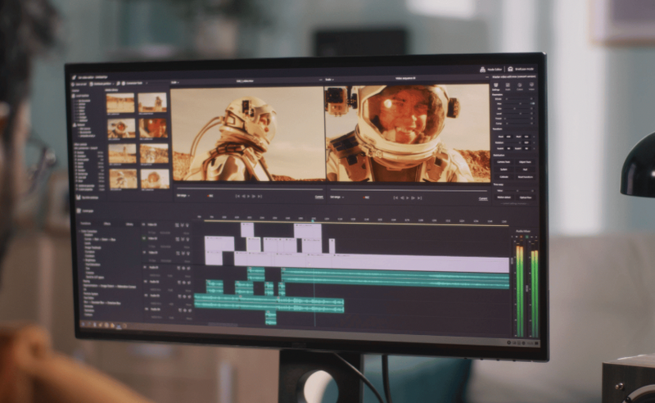Click the last control icon on the Video 03 header
Image resolution: width=655 pixels, height=403 pixels.
(x=187, y=225)
